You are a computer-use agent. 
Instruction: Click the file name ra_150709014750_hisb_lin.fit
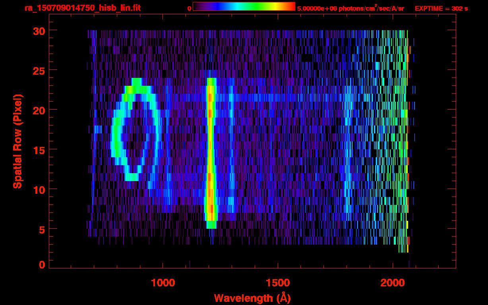tap(82, 8)
